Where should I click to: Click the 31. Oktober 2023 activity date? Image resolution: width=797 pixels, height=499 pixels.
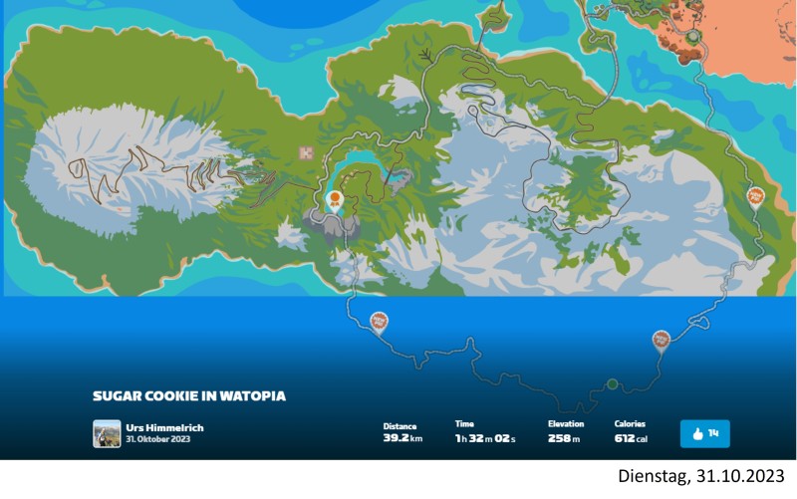(x=156, y=439)
